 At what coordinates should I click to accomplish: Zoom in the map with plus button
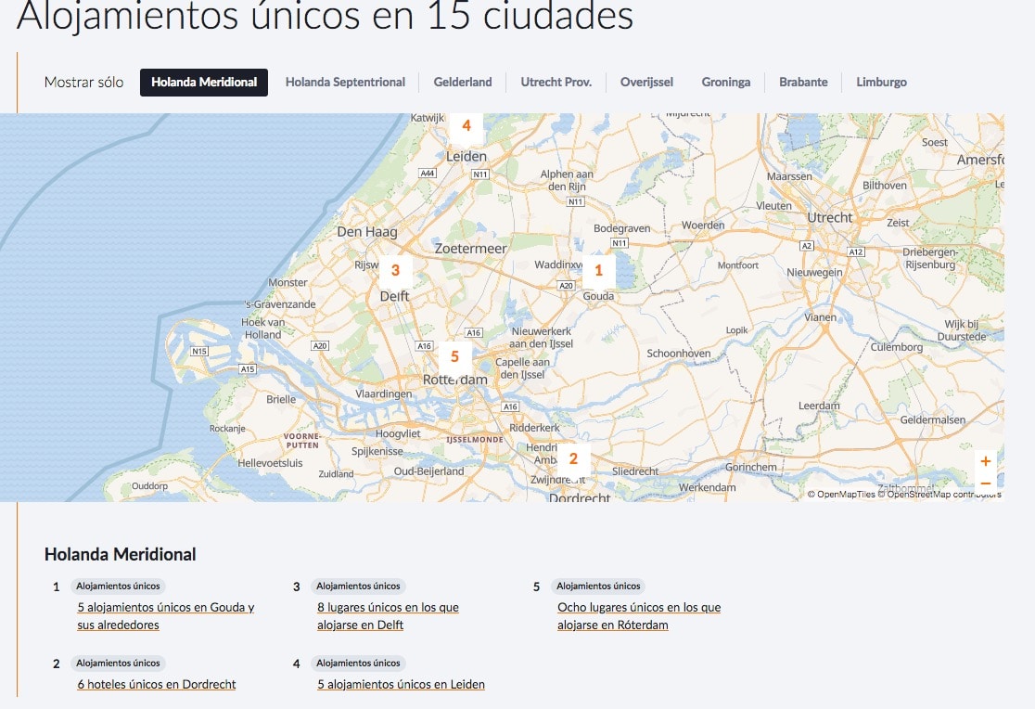(986, 461)
